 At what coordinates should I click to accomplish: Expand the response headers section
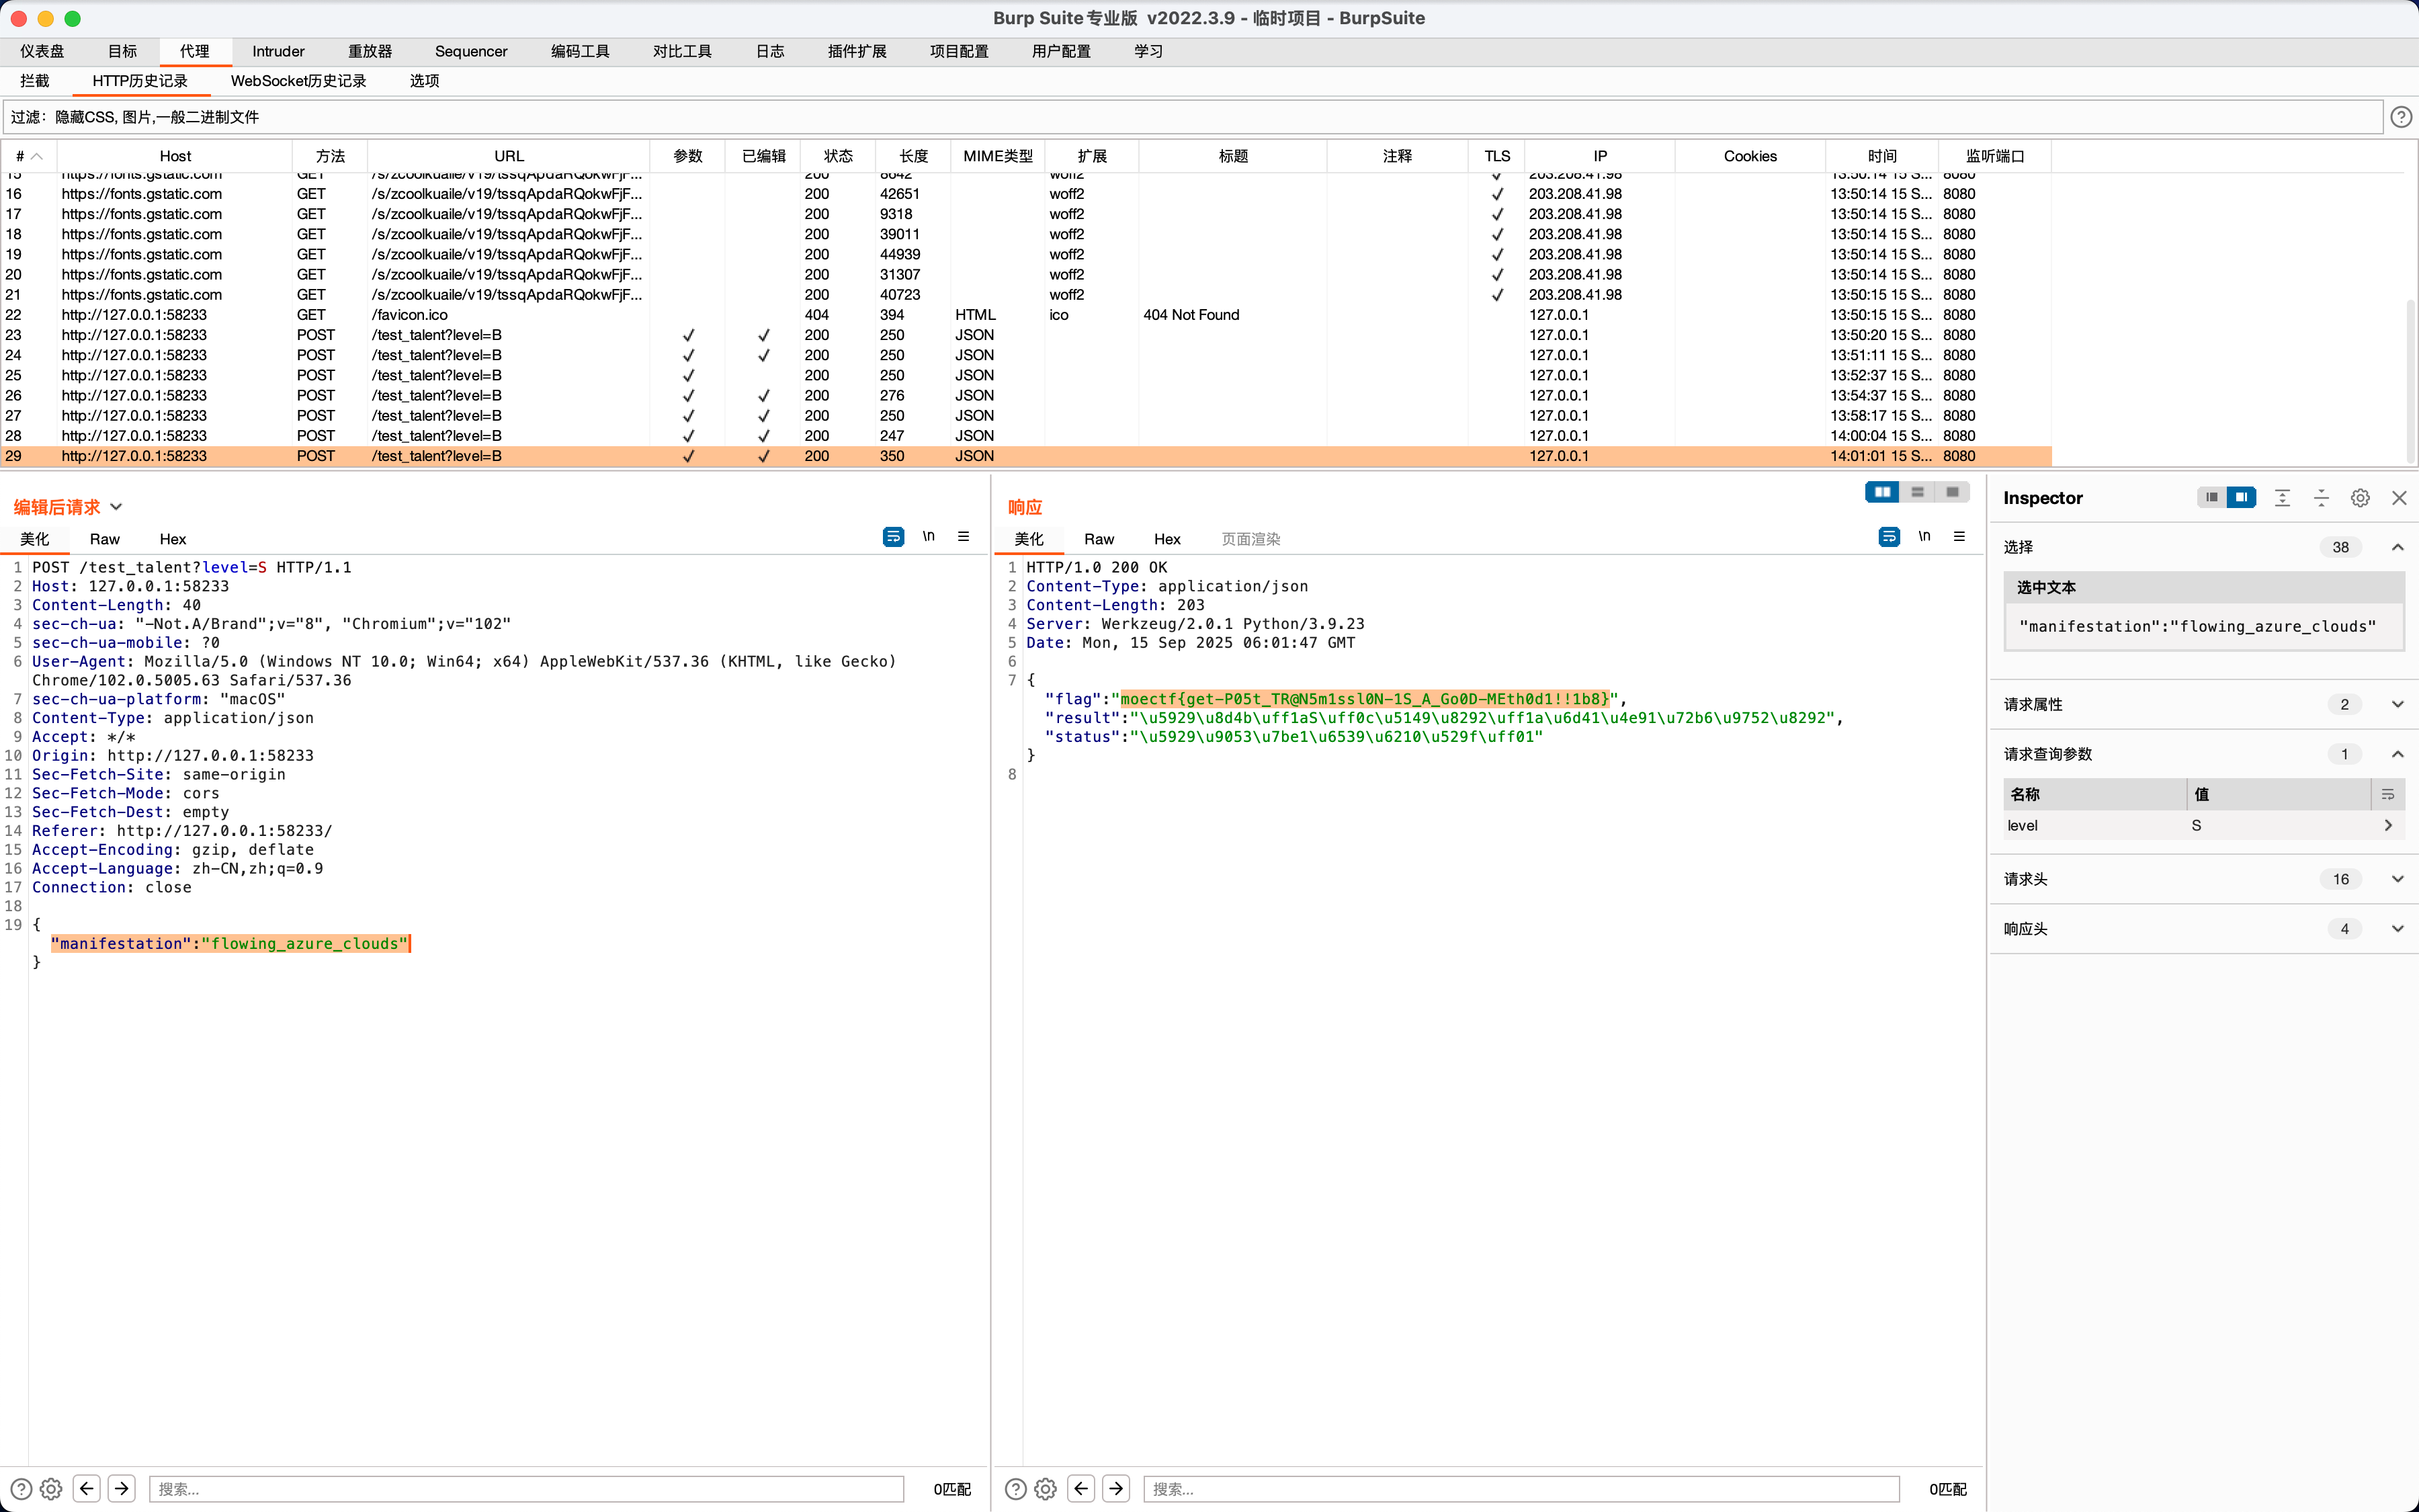click(x=2397, y=929)
